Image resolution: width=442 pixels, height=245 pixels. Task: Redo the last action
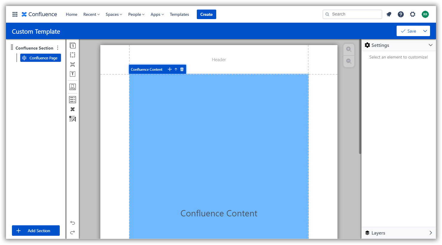point(73,232)
